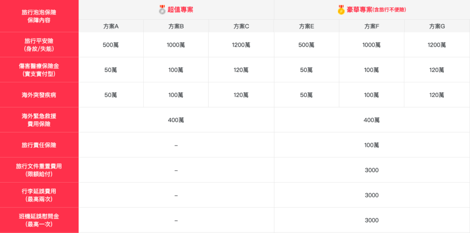Choose the 方案C column header
This screenshot has width=470, height=233.
pyautogui.click(x=241, y=27)
